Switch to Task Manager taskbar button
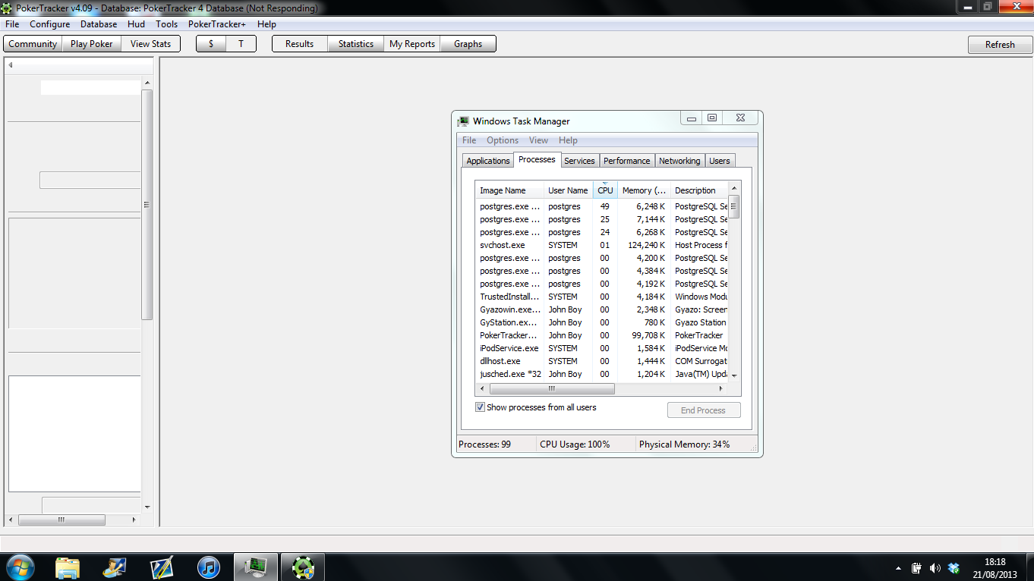Image resolution: width=1034 pixels, height=581 pixels. tap(256, 567)
